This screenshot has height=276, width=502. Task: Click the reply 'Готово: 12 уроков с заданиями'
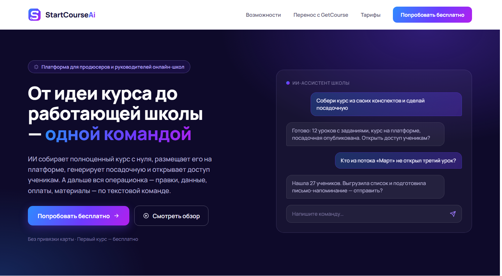pyautogui.click(x=365, y=134)
